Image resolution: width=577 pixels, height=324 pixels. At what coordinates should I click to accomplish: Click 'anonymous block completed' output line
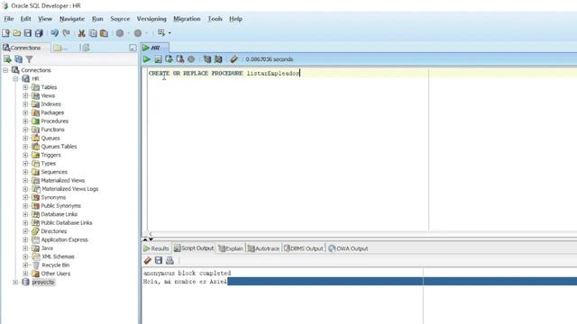coord(187,273)
